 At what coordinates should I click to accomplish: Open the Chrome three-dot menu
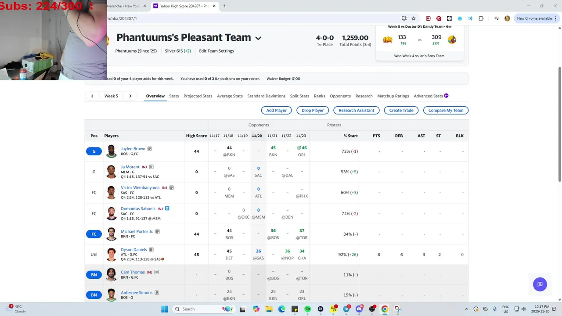[556, 18]
